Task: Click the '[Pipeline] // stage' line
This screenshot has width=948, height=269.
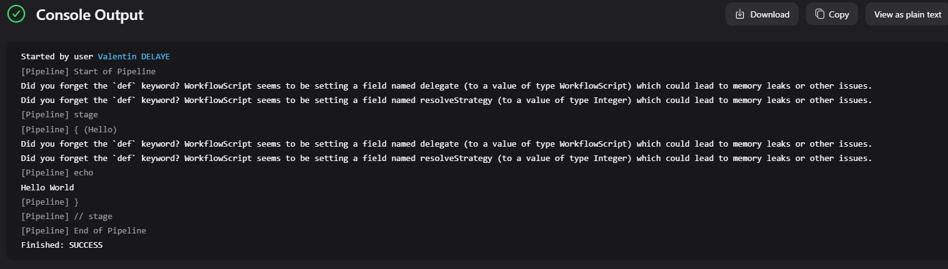Action: point(67,217)
